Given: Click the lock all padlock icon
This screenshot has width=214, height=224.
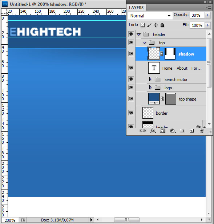Looking at the screenshot, I should (162, 25).
